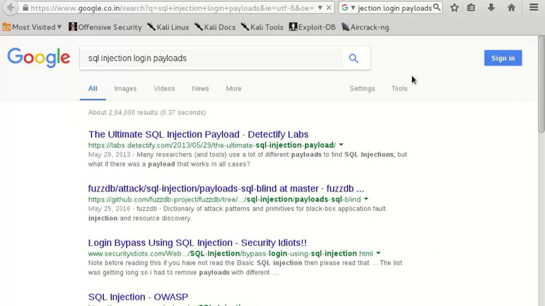Screen dimensions: 545x306
Task: Open the SQL Injection - OWASP result
Action: point(138,297)
